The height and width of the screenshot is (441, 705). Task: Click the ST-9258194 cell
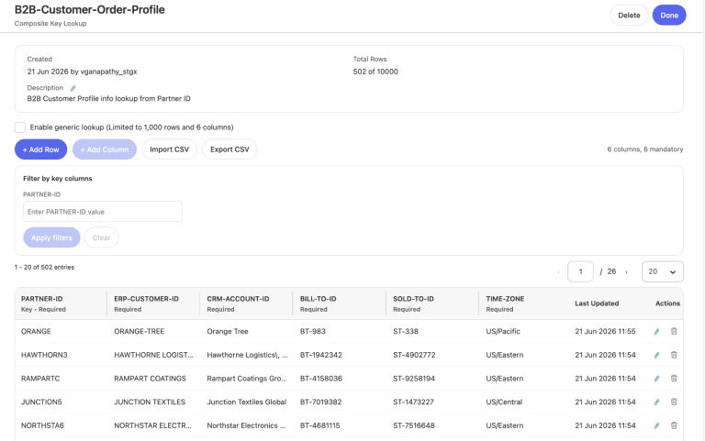click(414, 379)
